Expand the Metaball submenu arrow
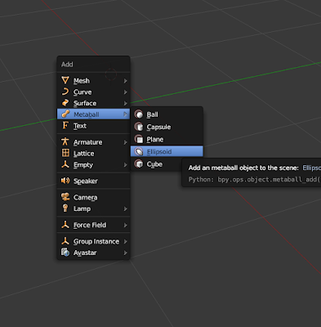 point(125,114)
